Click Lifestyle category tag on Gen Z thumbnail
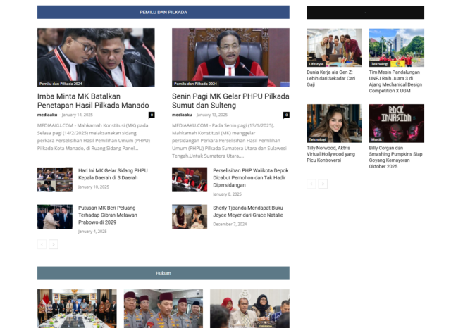 pos(316,64)
